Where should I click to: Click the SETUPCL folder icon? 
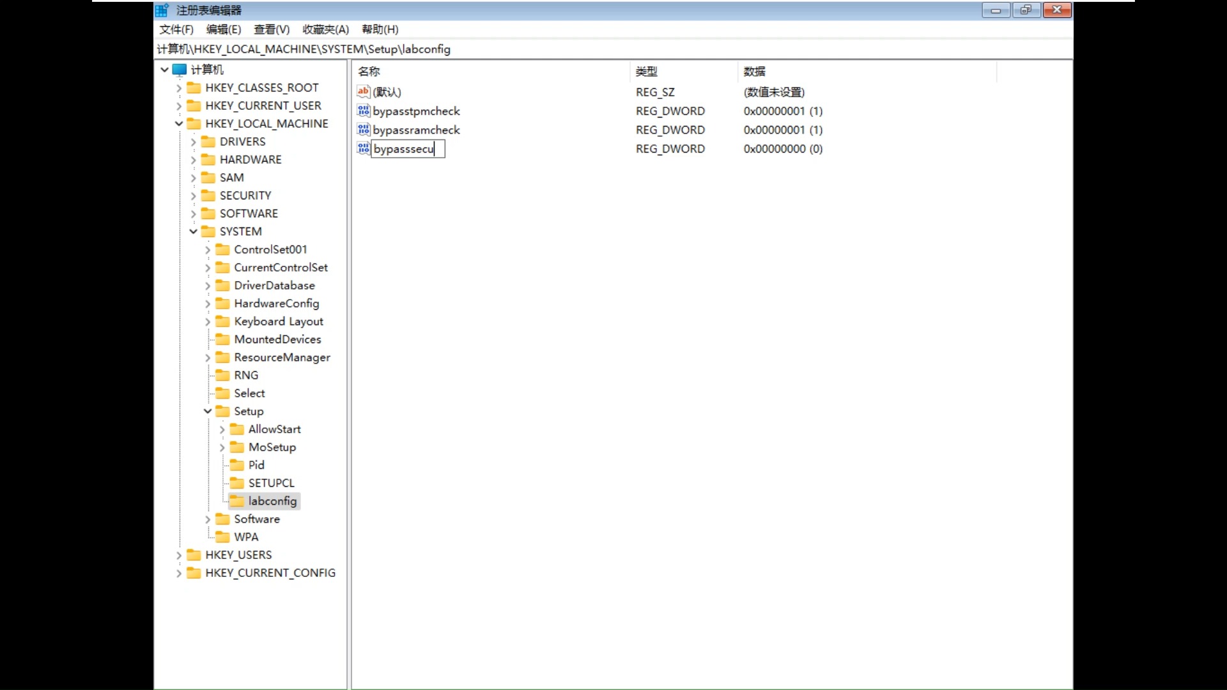coord(237,483)
